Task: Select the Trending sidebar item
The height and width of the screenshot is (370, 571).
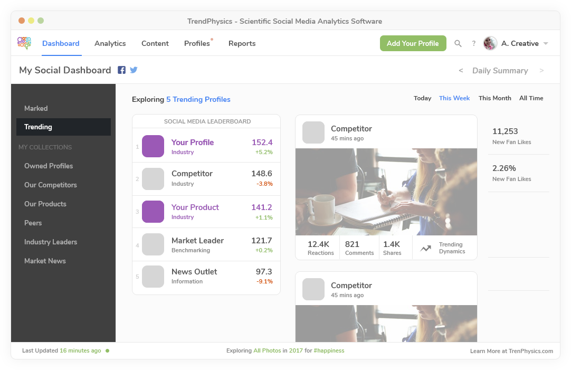Action: [x=63, y=127]
